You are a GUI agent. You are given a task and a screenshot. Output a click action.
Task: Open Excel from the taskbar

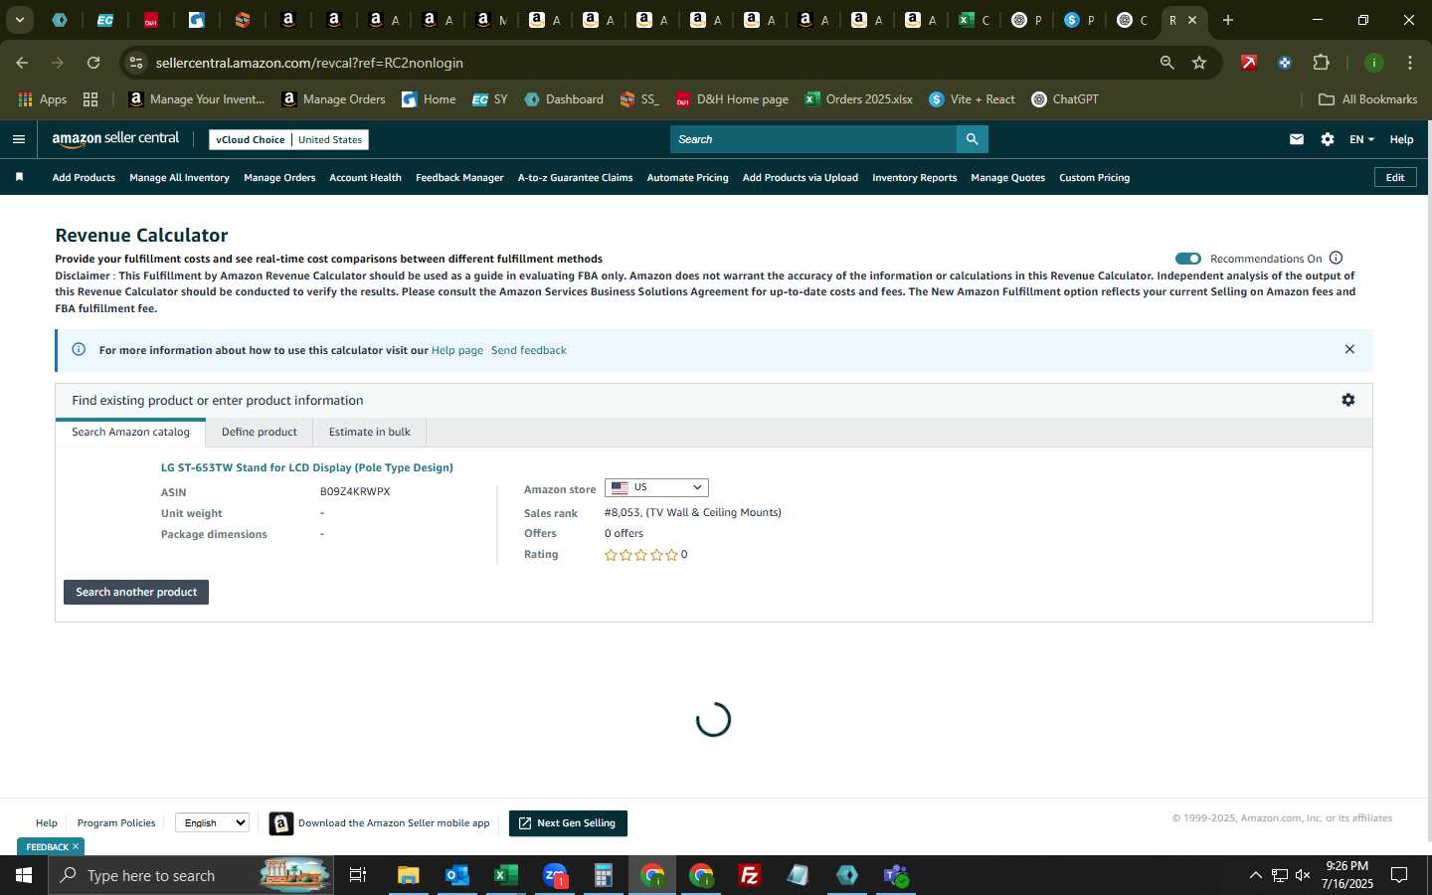click(x=505, y=875)
